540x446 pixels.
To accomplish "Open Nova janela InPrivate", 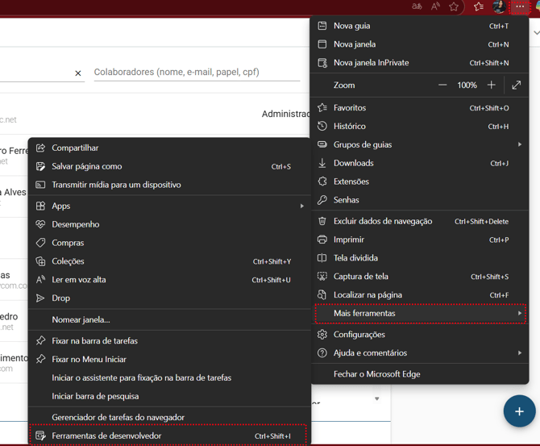I will tap(372, 63).
